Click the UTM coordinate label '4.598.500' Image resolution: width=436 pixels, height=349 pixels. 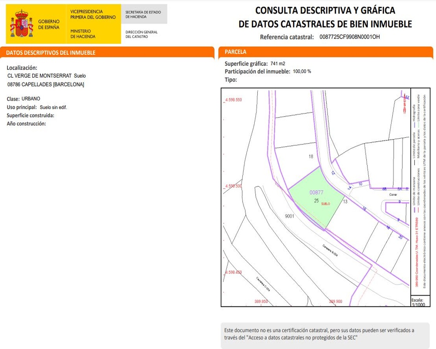click(234, 186)
